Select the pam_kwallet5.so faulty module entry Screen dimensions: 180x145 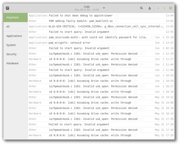click(101, 21)
